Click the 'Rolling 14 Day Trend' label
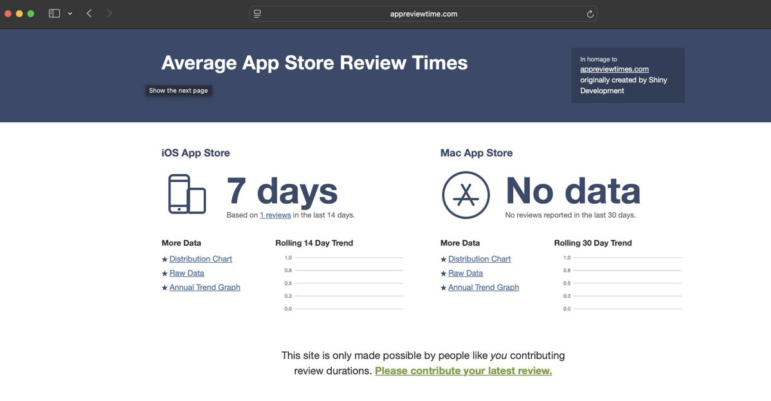This screenshot has height=401, width=771. pyautogui.click(x=314, y=243)
